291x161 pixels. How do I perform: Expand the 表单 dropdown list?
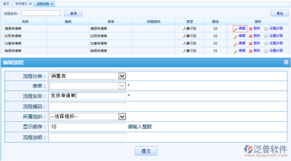pos(122,86)
